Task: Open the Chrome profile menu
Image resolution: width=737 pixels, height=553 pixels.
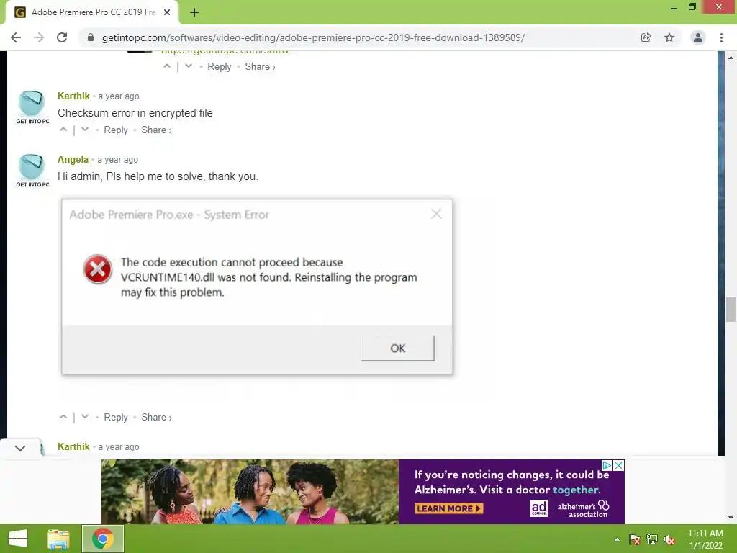Action: point(698,37)
